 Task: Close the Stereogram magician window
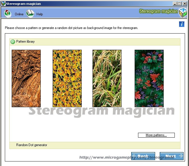pos(184,4)
